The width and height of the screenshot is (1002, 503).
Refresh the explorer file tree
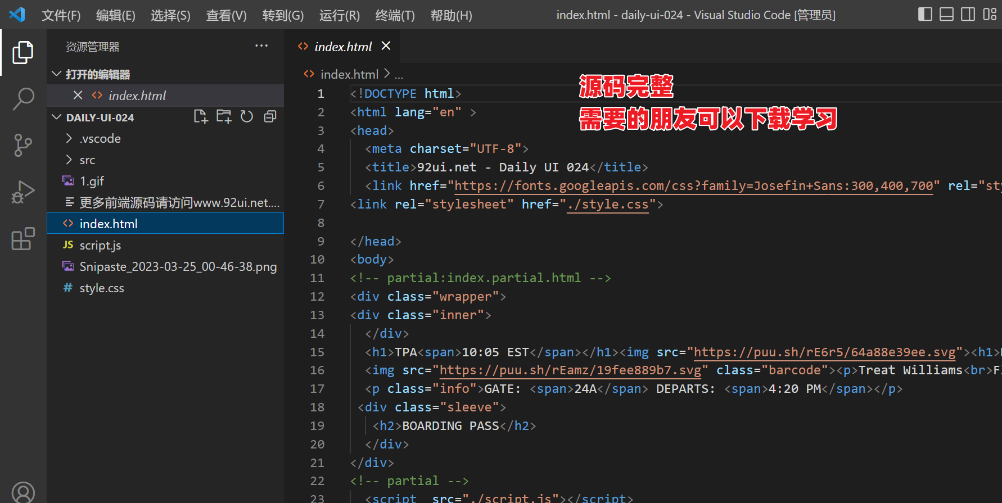click(247, 117)
